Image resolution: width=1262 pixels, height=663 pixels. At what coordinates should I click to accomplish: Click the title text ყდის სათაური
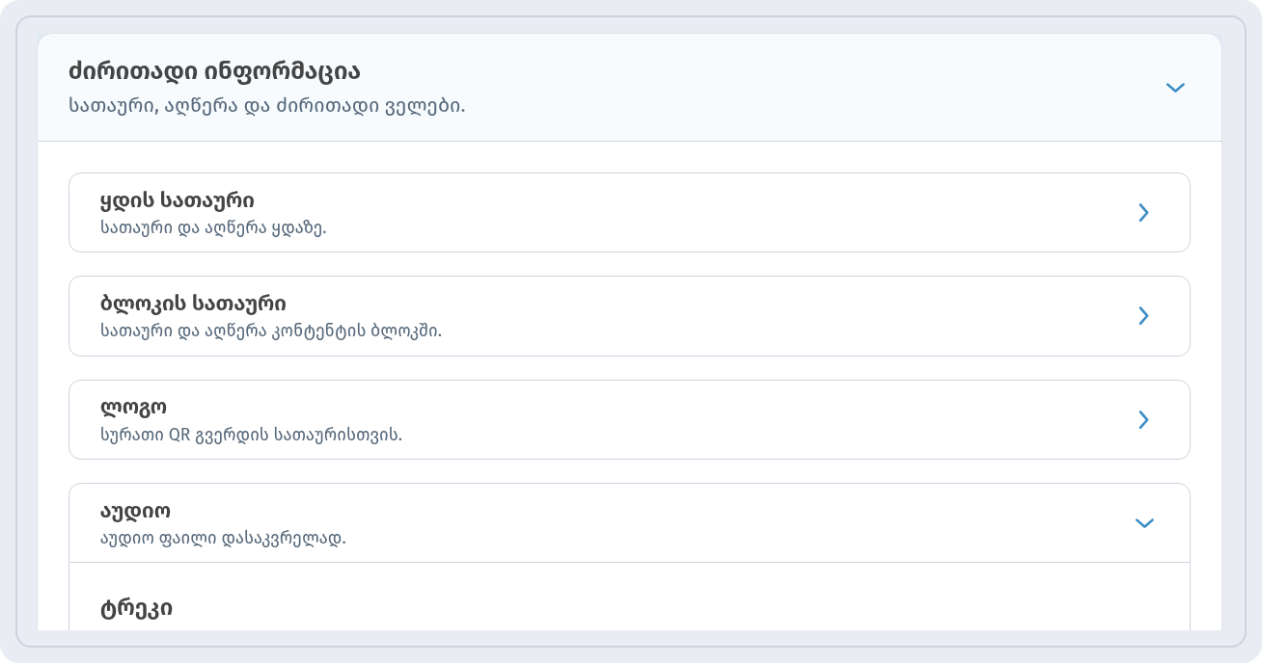click(178, 200)
